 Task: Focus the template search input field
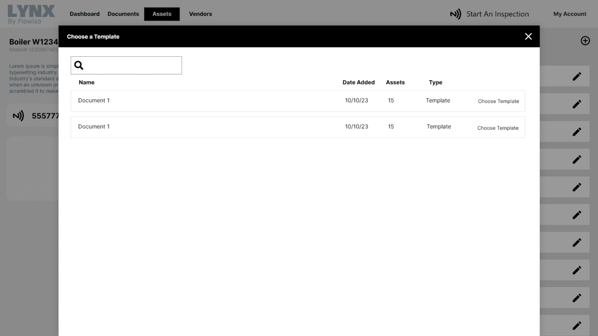[132, 65]
